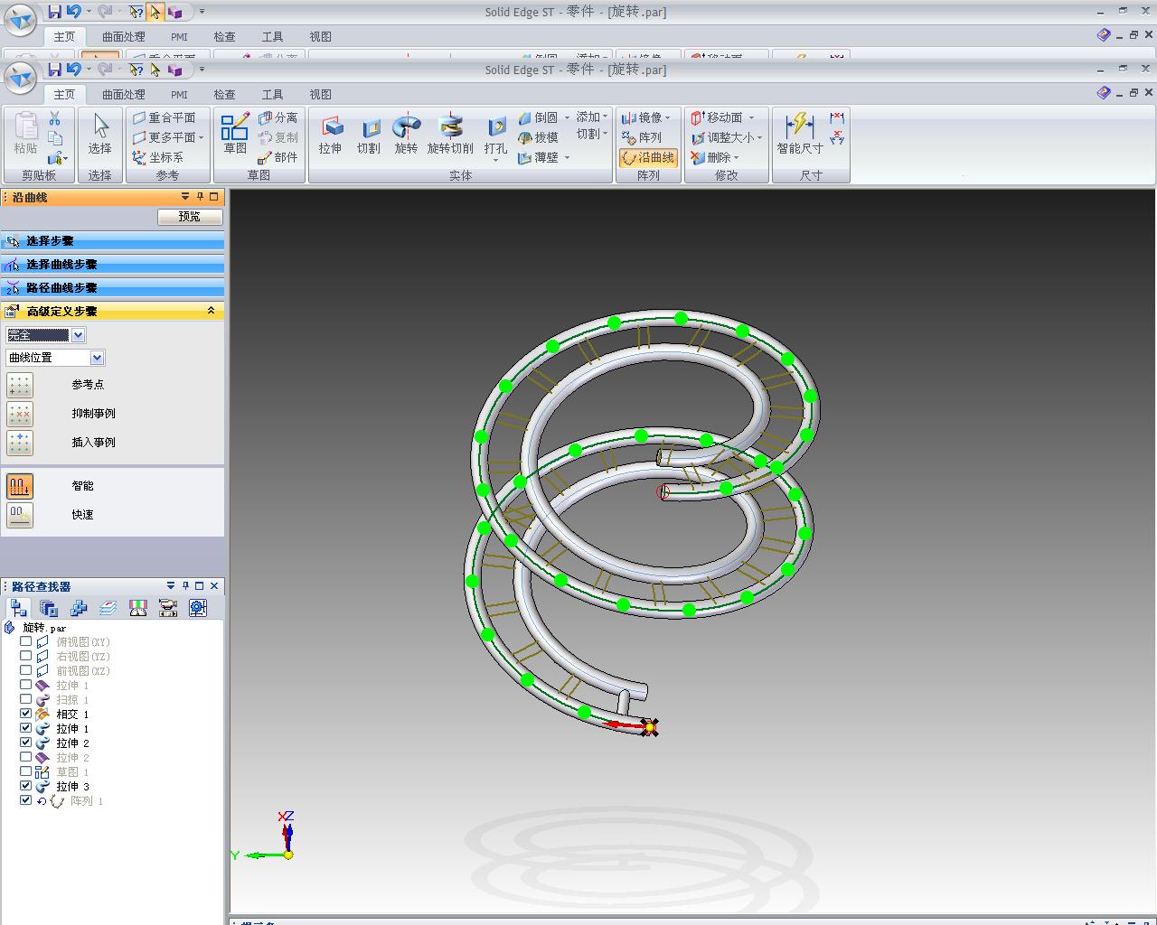This screenshot has width=1157, height=925.
Task: Open the camera playback tab icon in 路径查找器
Action: 167,608
